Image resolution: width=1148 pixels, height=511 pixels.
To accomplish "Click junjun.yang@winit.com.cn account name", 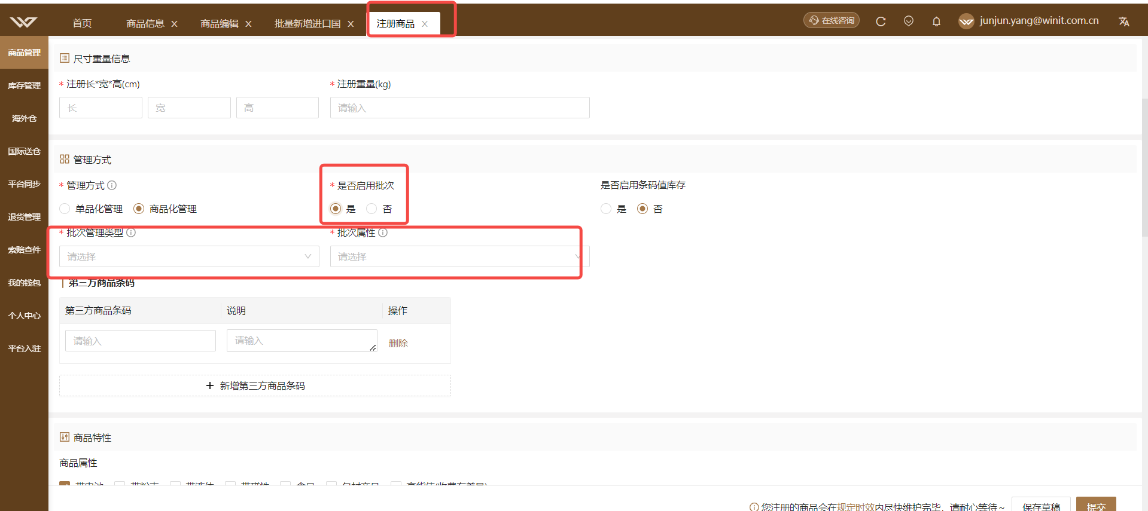I will click(1039, 20).
